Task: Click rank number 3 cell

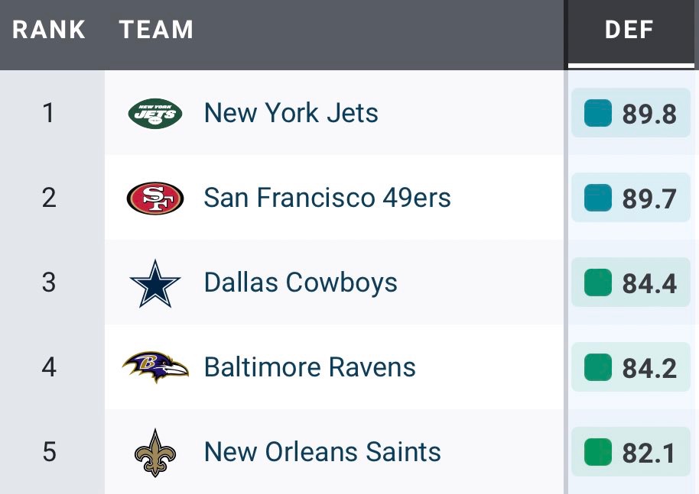Action: coord(49,283)
